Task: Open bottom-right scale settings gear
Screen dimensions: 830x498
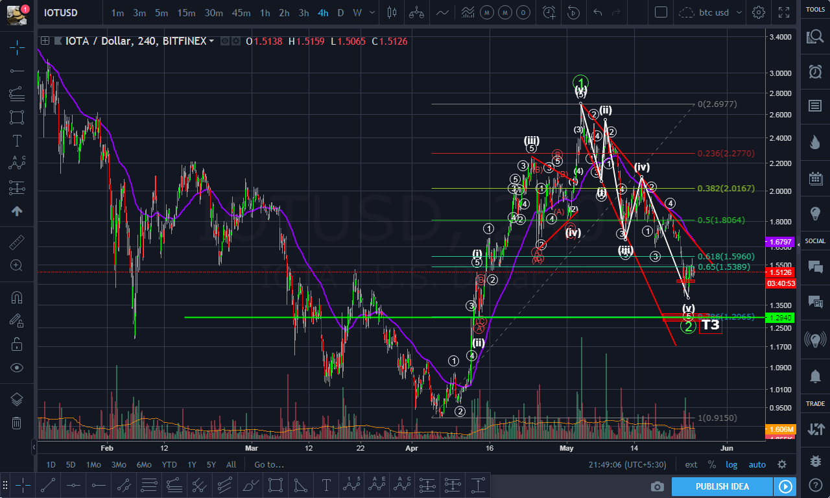Action: 782,464
